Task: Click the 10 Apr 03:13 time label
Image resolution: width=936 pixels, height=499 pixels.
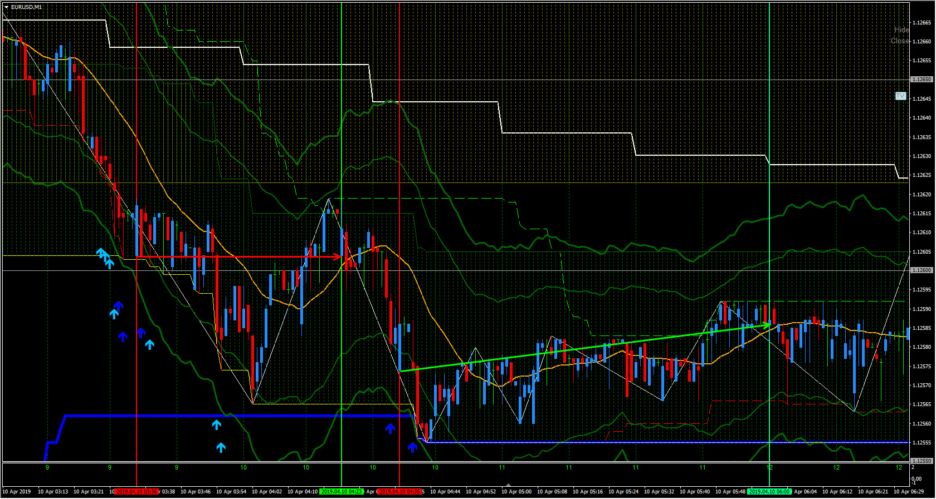Action: point(53,492)
